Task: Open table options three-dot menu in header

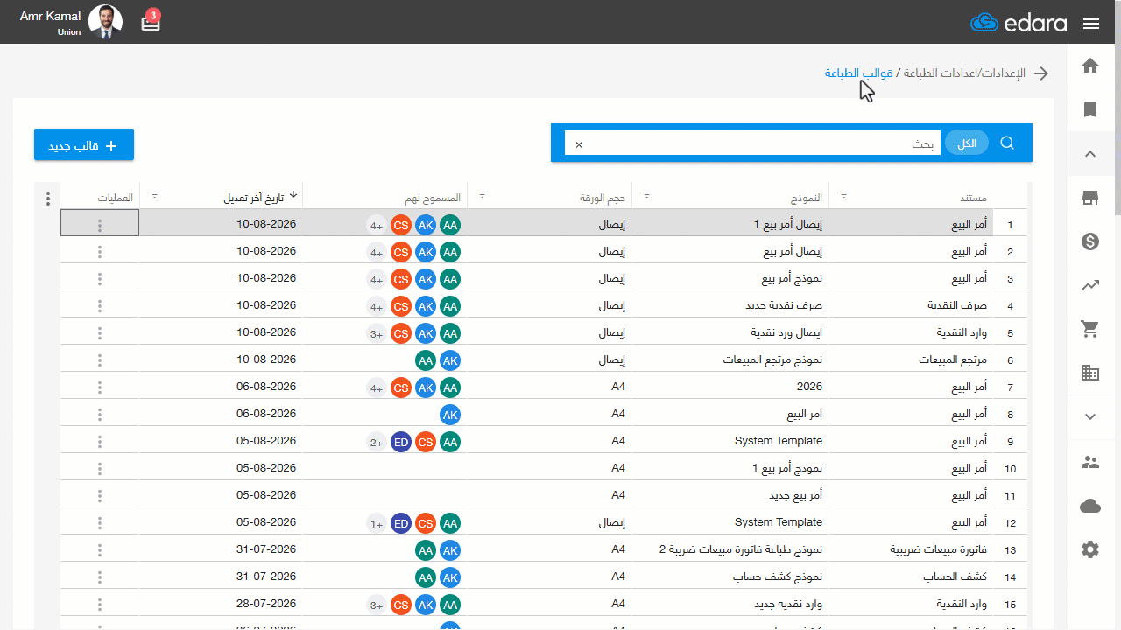Action: click(x=48, y=199)
